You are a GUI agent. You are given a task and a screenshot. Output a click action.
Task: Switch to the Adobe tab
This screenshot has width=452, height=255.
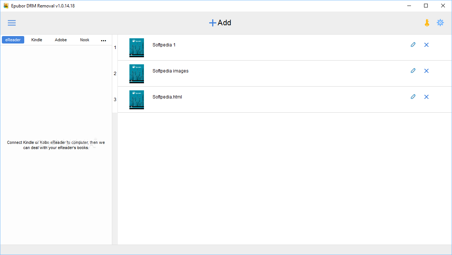point(61,40)
